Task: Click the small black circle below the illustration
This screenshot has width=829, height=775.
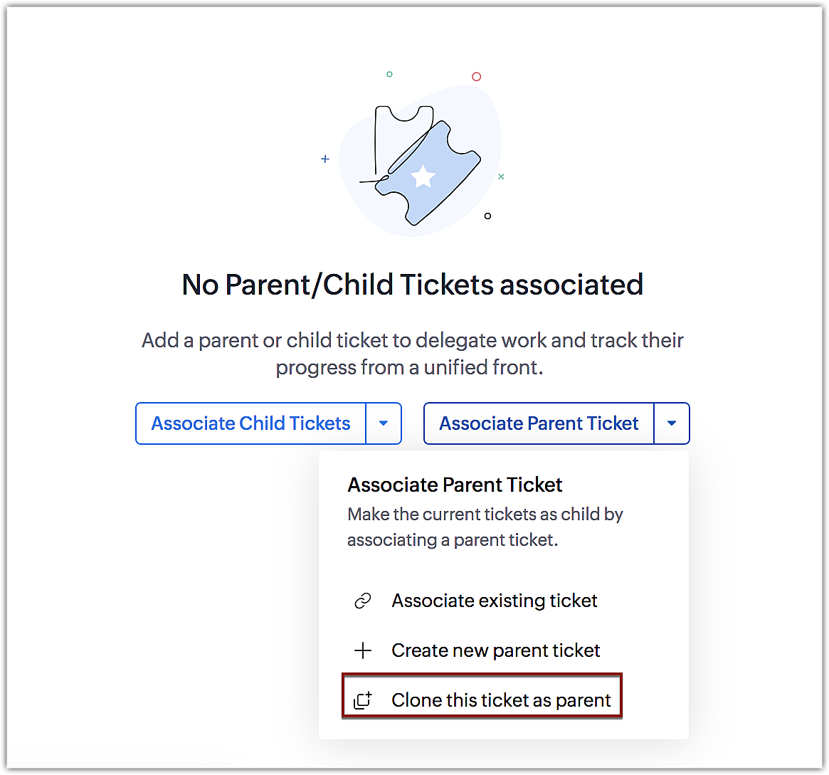Action: point(487,216)
